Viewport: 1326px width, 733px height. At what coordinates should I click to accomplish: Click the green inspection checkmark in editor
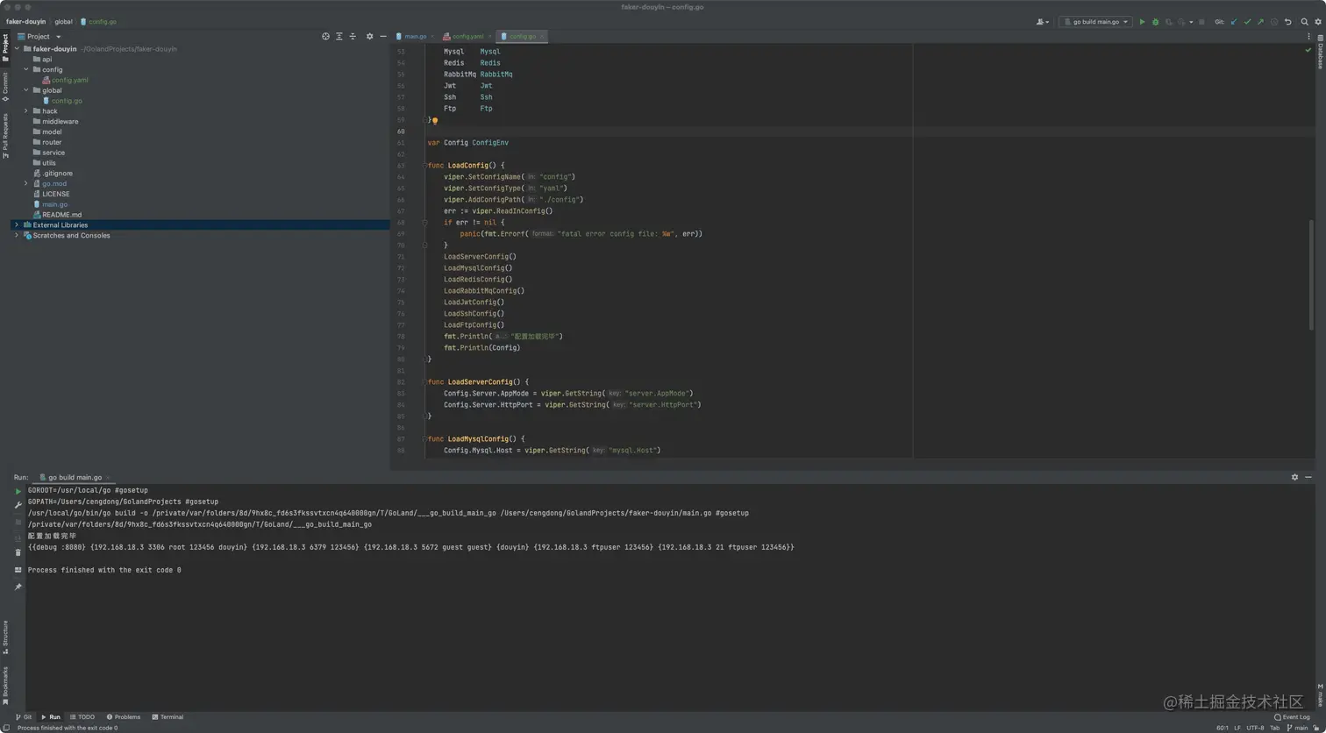click(x=1308, y=51)
